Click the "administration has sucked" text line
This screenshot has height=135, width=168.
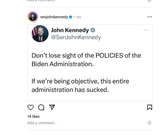pos(70,90)
